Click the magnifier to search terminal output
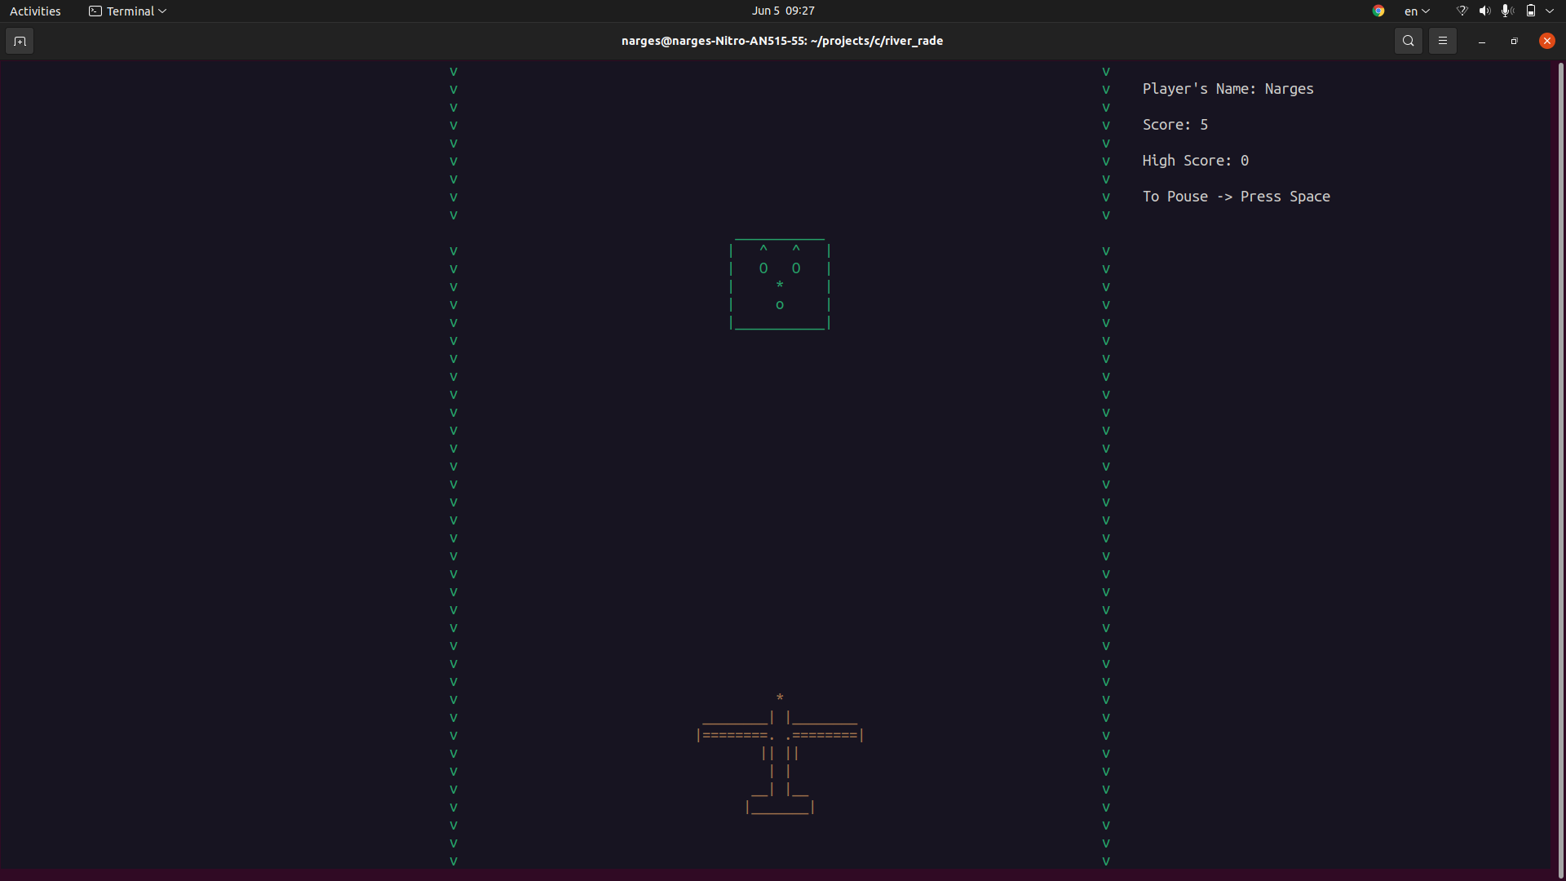This screenshot has width=1566, height=881. pos(1408,41)
